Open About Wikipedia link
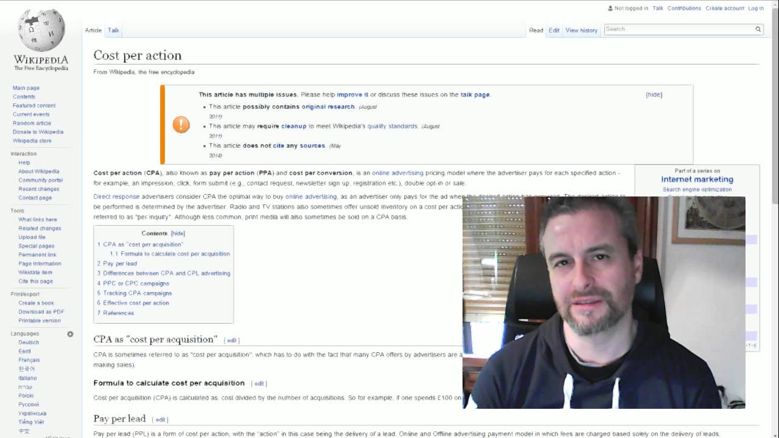 pos(39,172)
